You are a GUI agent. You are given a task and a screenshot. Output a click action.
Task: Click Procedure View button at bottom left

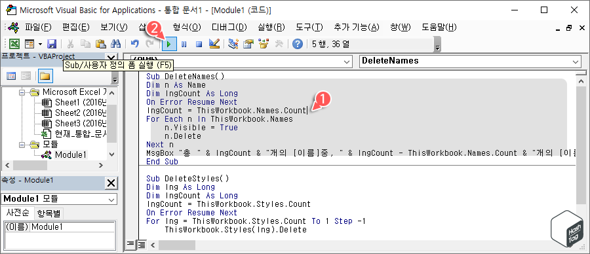pos(130,245)
